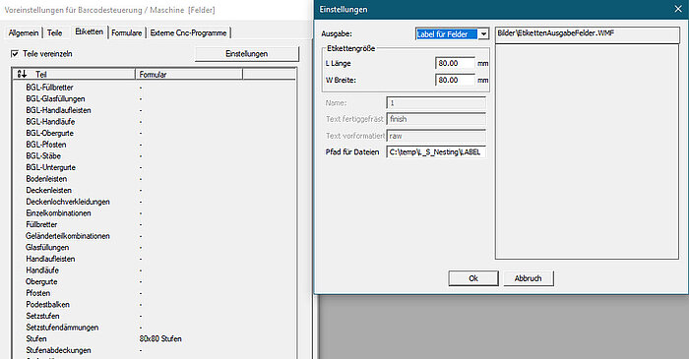Switch to the Allgemein tab
The width and height of the screenshot is (689, 359).
(x=24, y=32)
